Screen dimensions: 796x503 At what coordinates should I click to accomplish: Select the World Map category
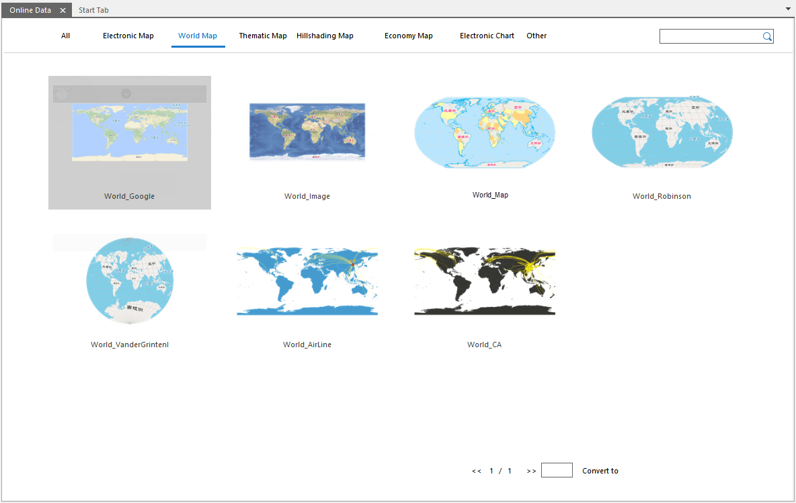tap(198, 36)
